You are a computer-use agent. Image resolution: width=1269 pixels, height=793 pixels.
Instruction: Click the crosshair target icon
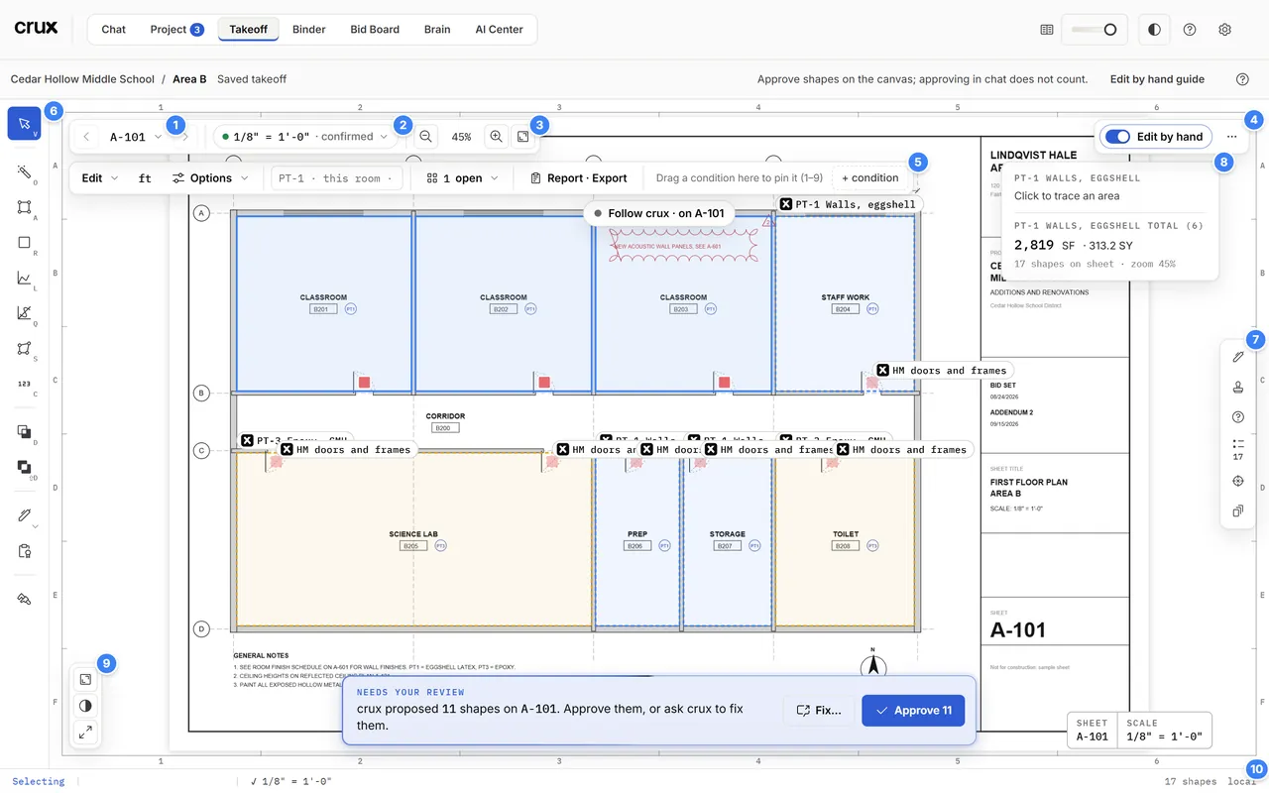tap(1237, 481)
